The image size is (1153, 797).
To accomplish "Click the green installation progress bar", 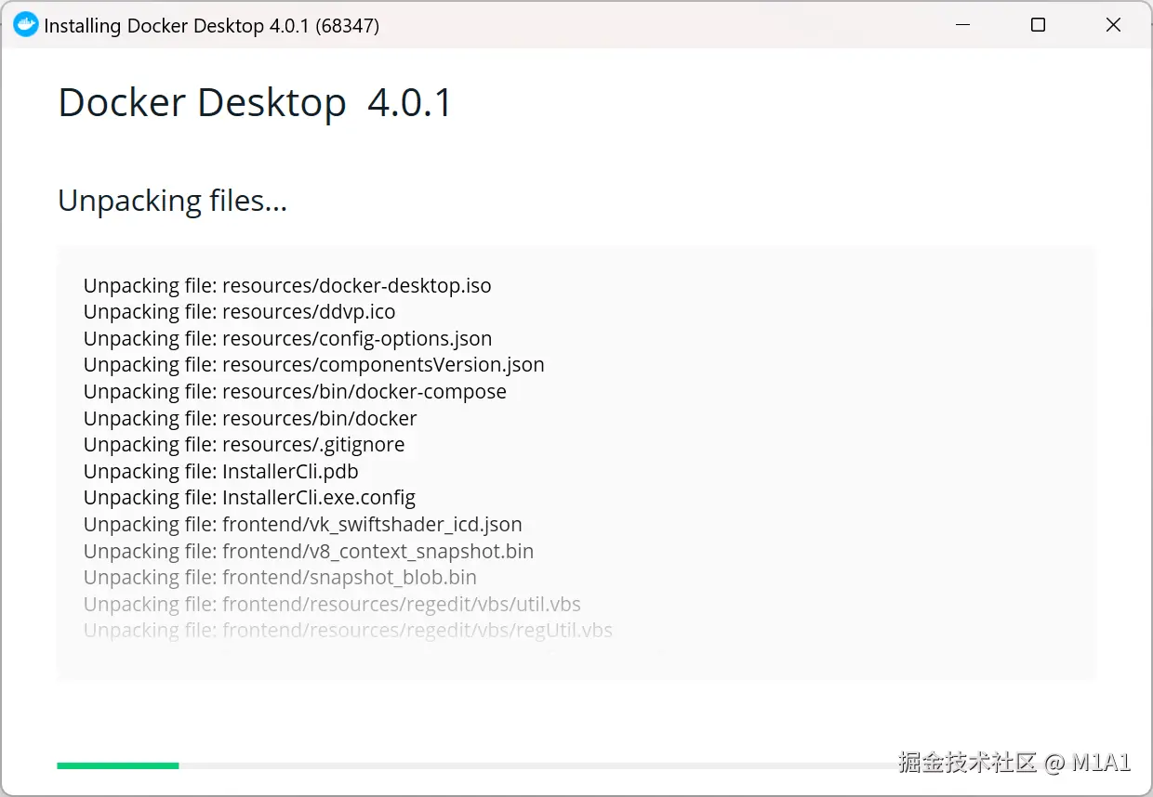I will (x=118, y=765).
